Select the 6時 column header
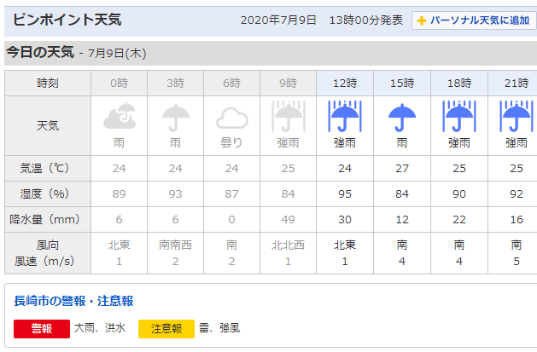 [x=232, y=83]
